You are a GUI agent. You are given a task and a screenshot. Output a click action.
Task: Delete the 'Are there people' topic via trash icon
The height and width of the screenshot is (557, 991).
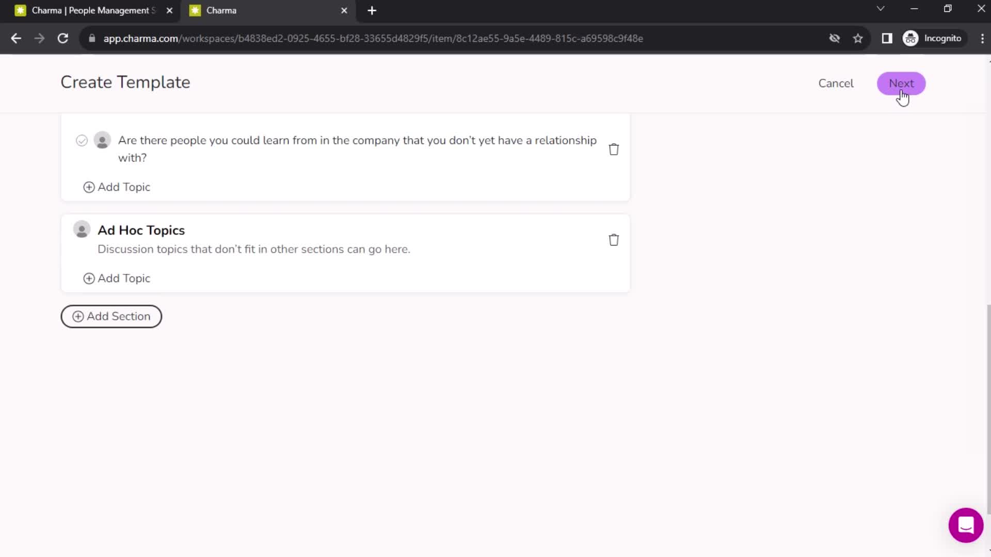point(614,150)
